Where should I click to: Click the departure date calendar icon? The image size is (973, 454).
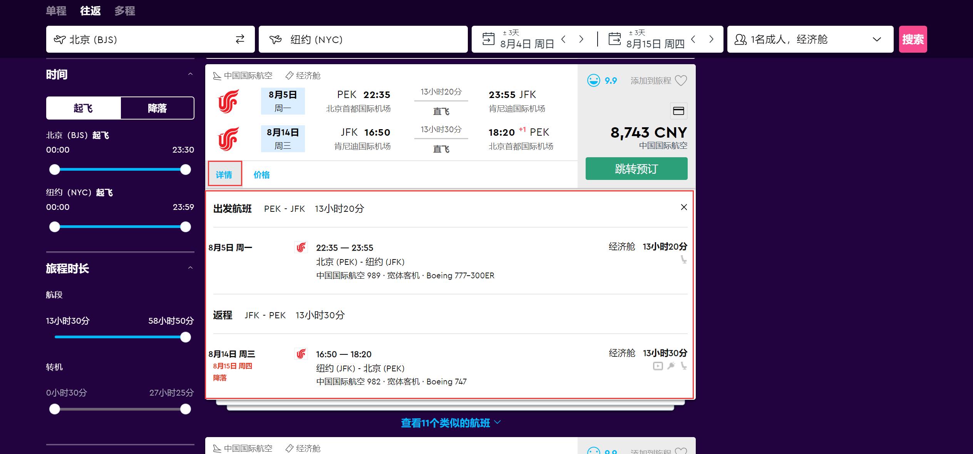488,38
